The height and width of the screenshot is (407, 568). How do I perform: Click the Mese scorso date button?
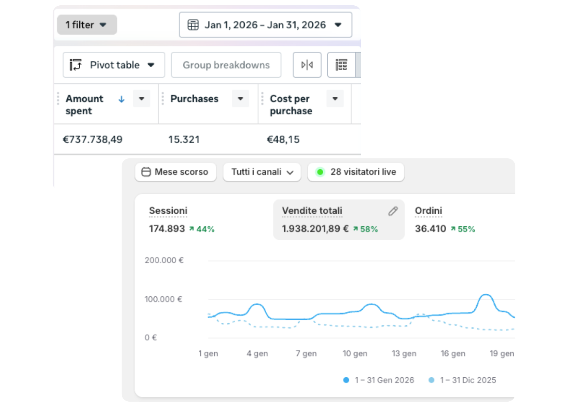pyautogui.click(x=175, y=172)
